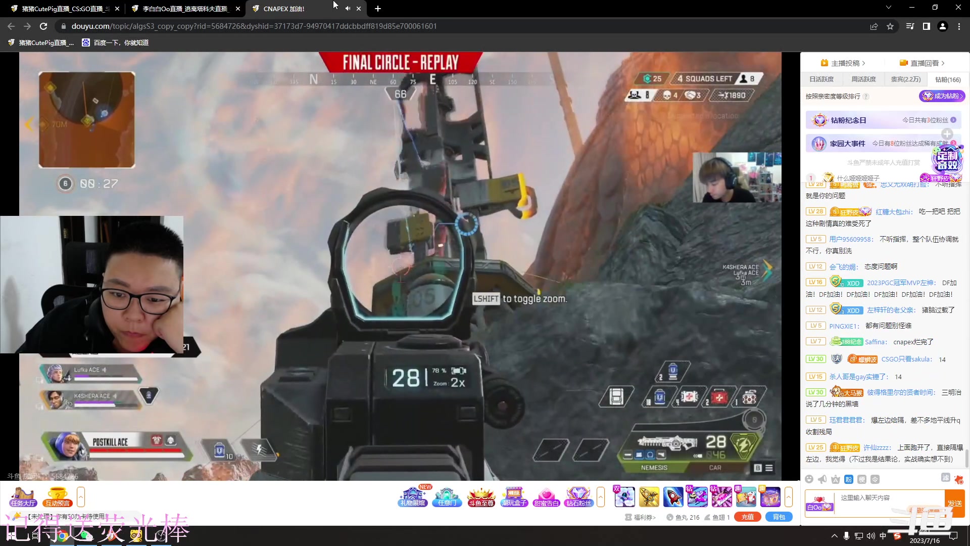Switch to 李白白Oo直播 browser tab

[x=185, y=9]
